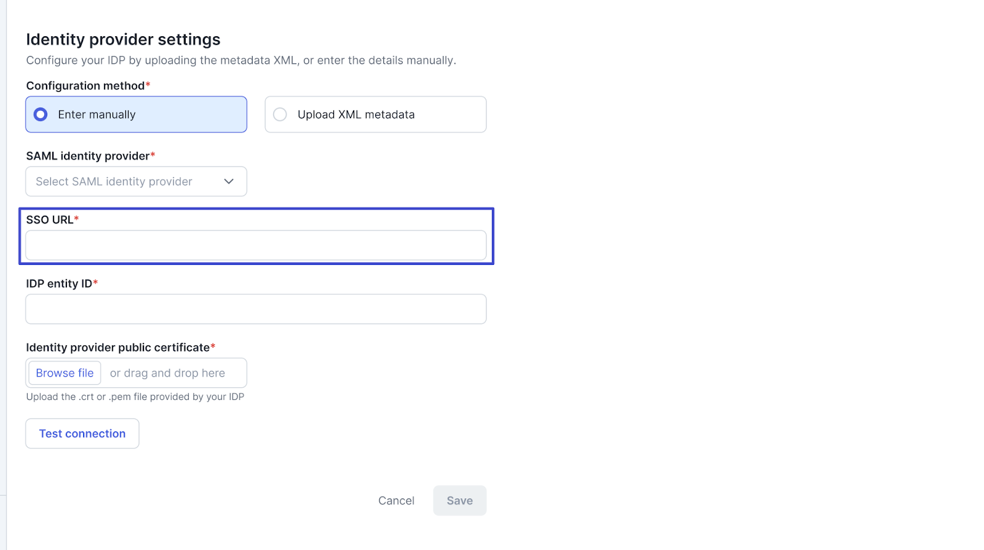
Task: Focus the SSO URL text field
Action: (256, 245)
